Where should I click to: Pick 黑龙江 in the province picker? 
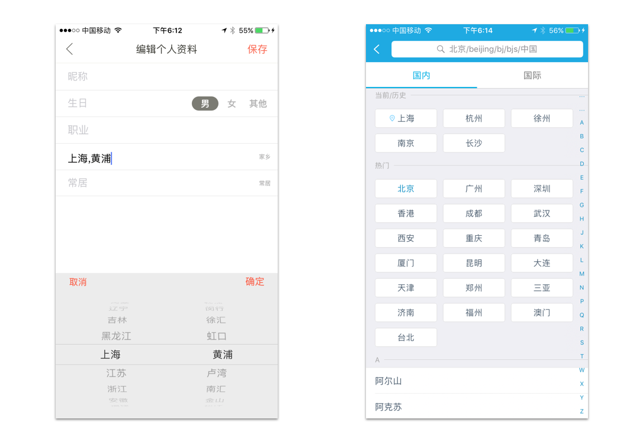pos(116,336)
